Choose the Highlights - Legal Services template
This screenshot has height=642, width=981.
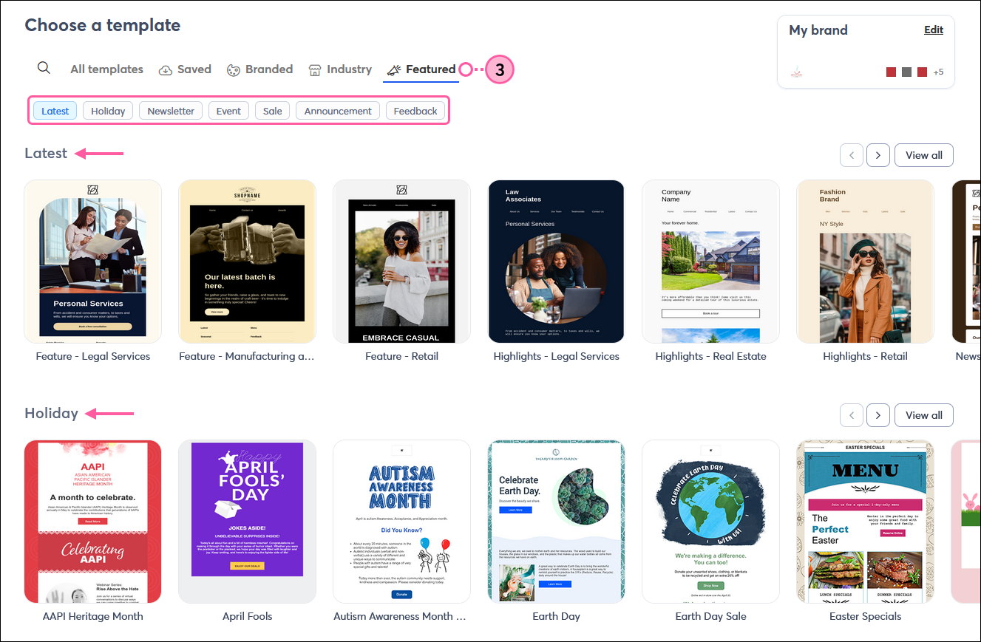tap(556, 262)
